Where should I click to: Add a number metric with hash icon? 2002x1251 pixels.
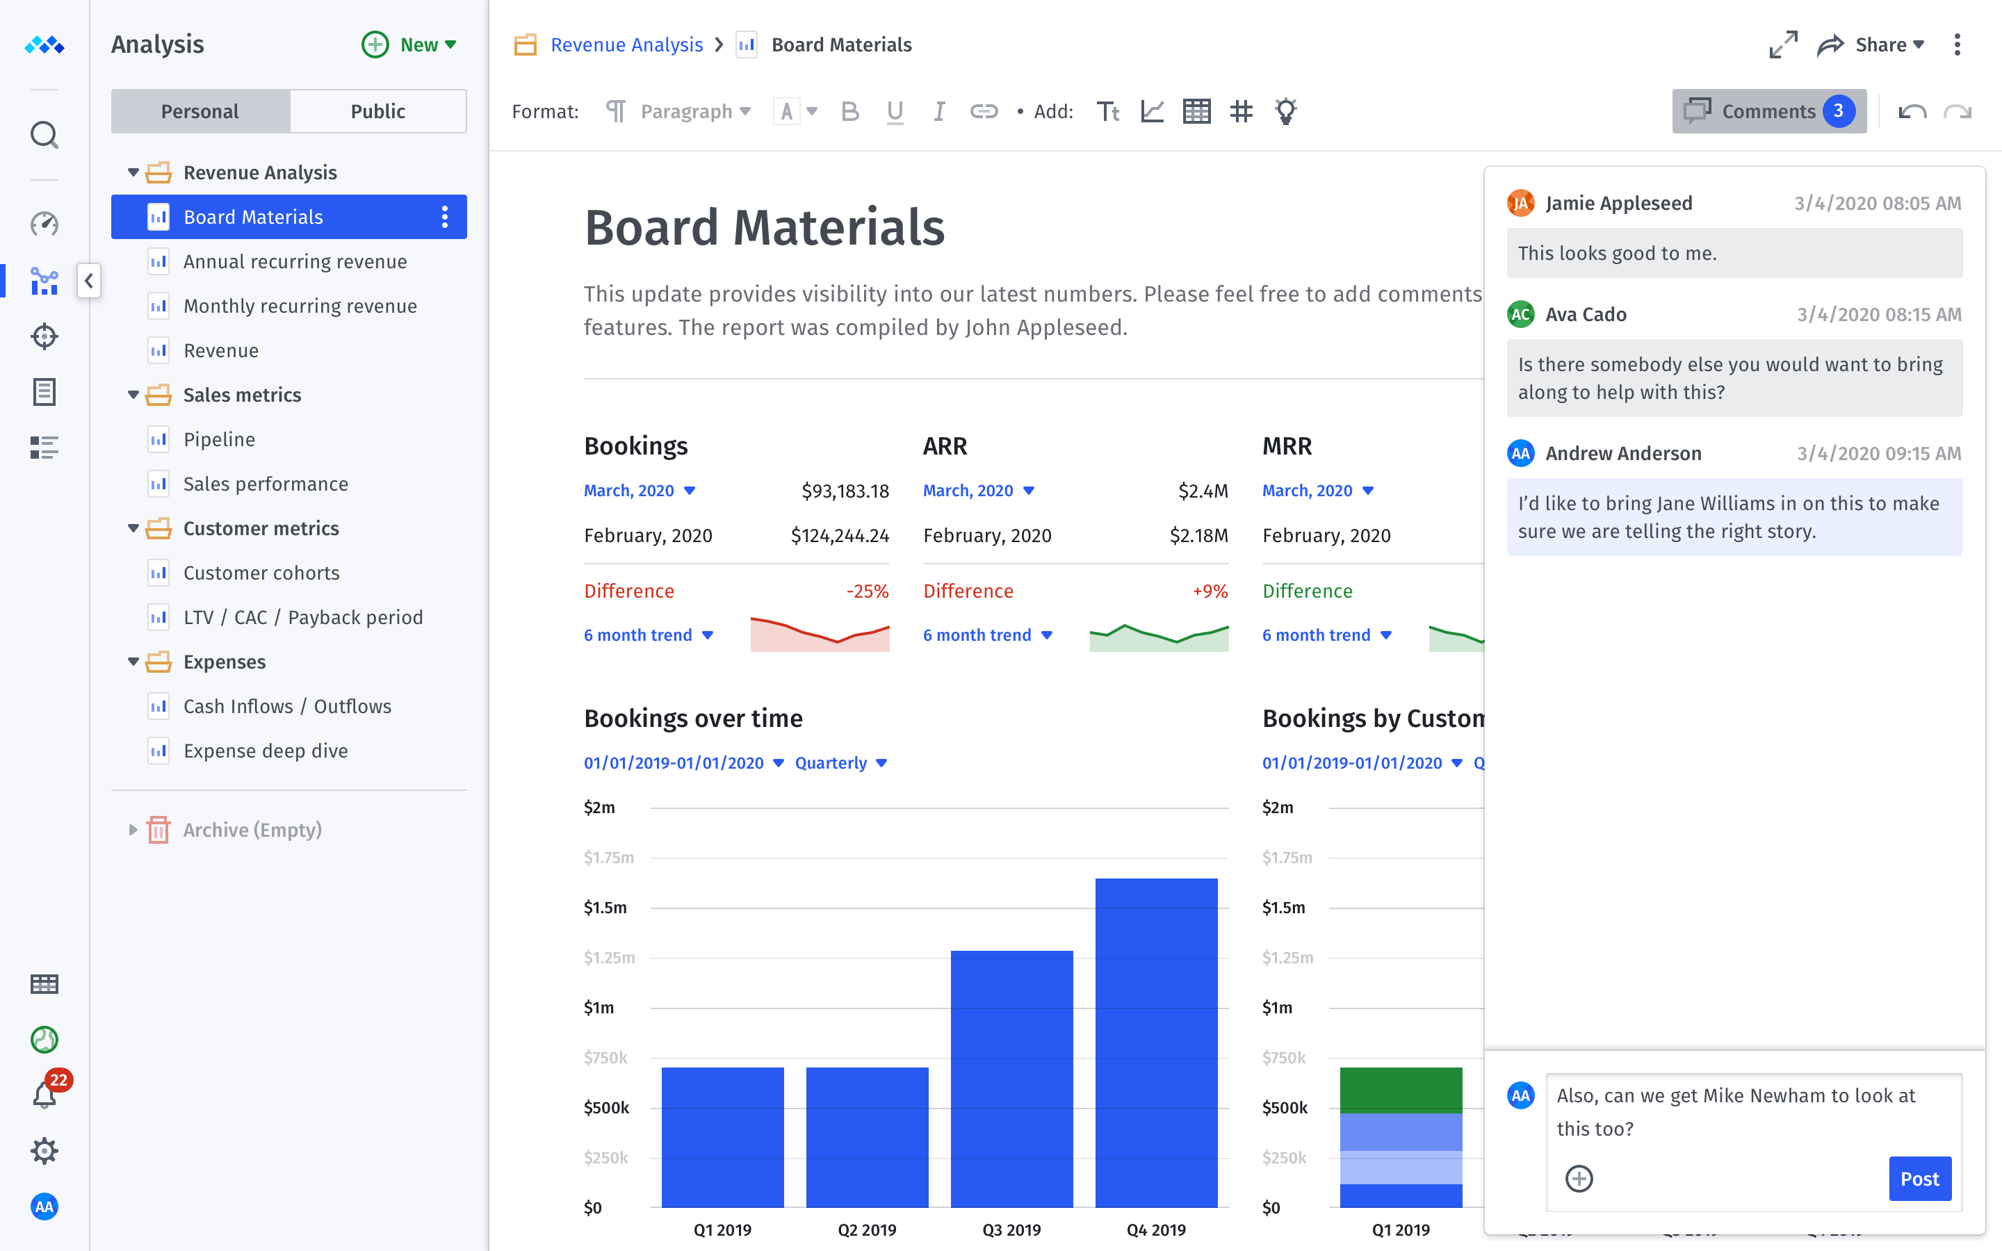pos(1241,111)
